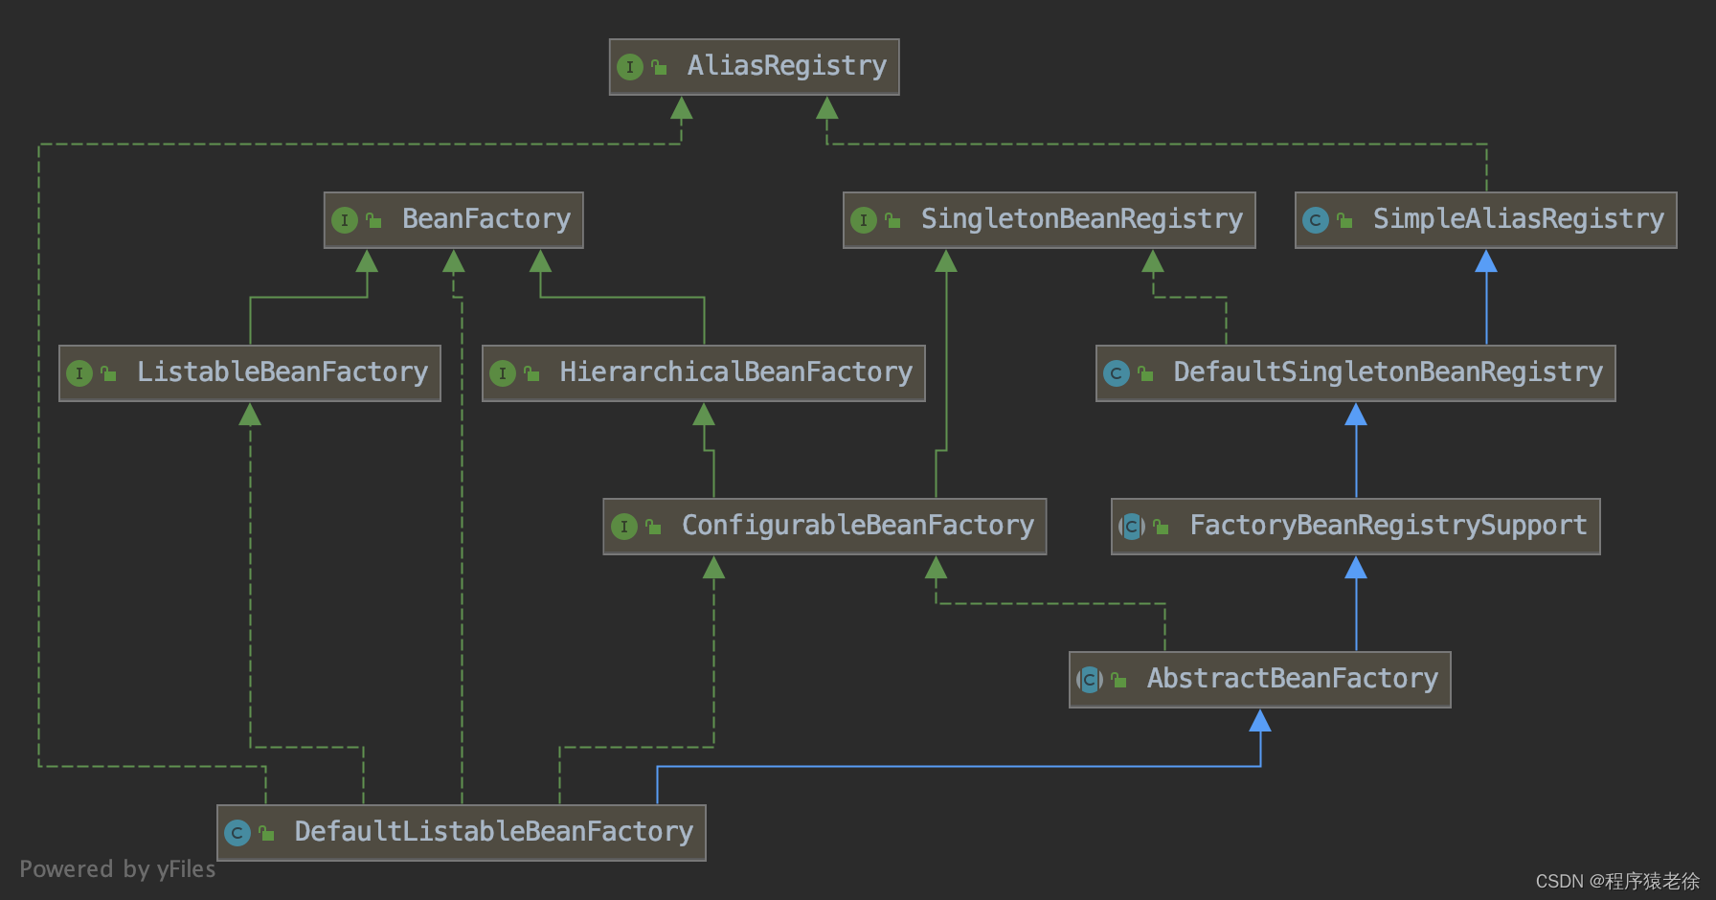Click the lock icon beside HierarchicalBeanFactory
This screenshot has height=900, width=1716.
tap(532, 373)
